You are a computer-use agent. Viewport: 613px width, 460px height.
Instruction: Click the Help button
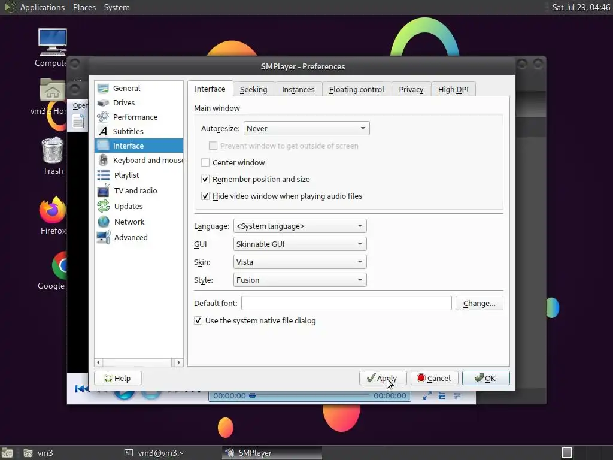pos(118,379)
